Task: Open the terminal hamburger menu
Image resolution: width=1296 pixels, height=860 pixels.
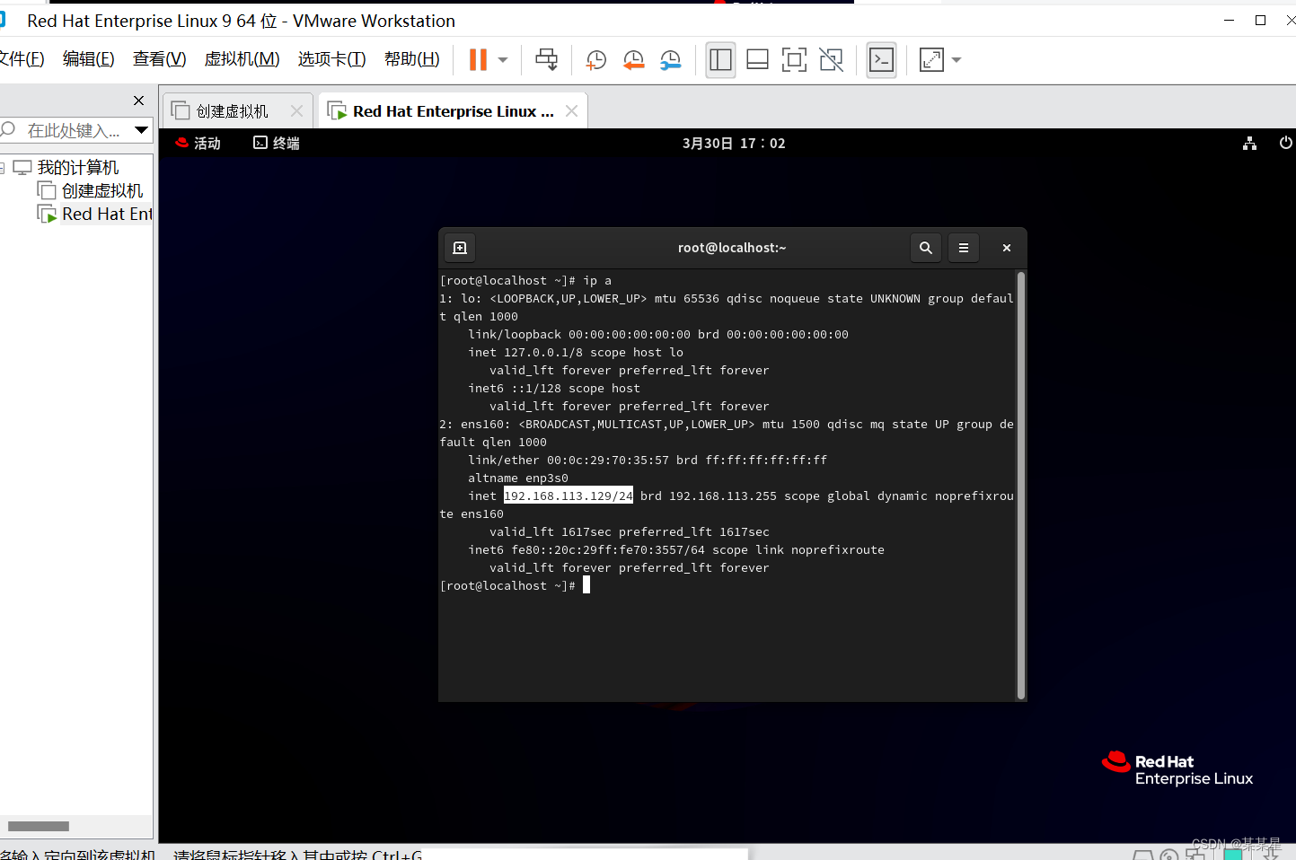Action: tap(964, 248)
